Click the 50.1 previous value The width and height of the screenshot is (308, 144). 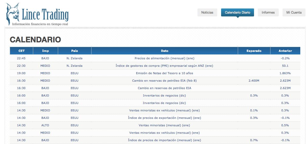285,66
